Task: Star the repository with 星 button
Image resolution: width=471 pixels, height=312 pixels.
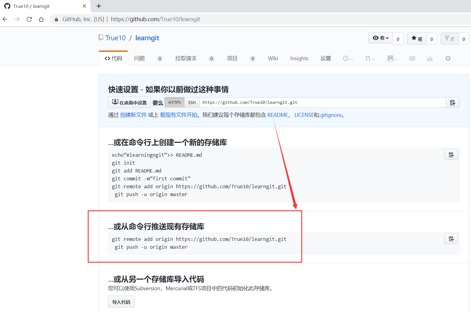Action: 417,39
